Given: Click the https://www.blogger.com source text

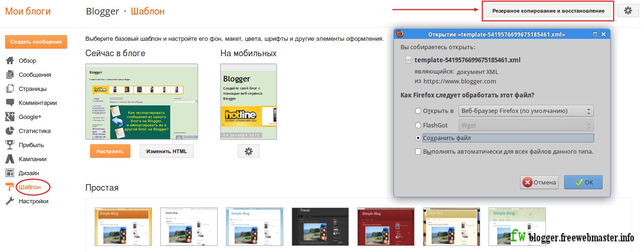Looking at the screenshot, I should 460,81.
